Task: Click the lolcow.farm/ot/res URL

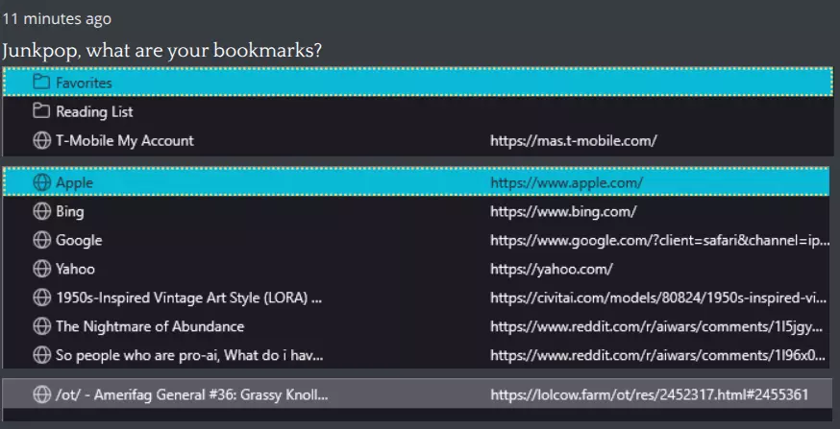Action: click(650, 395)
